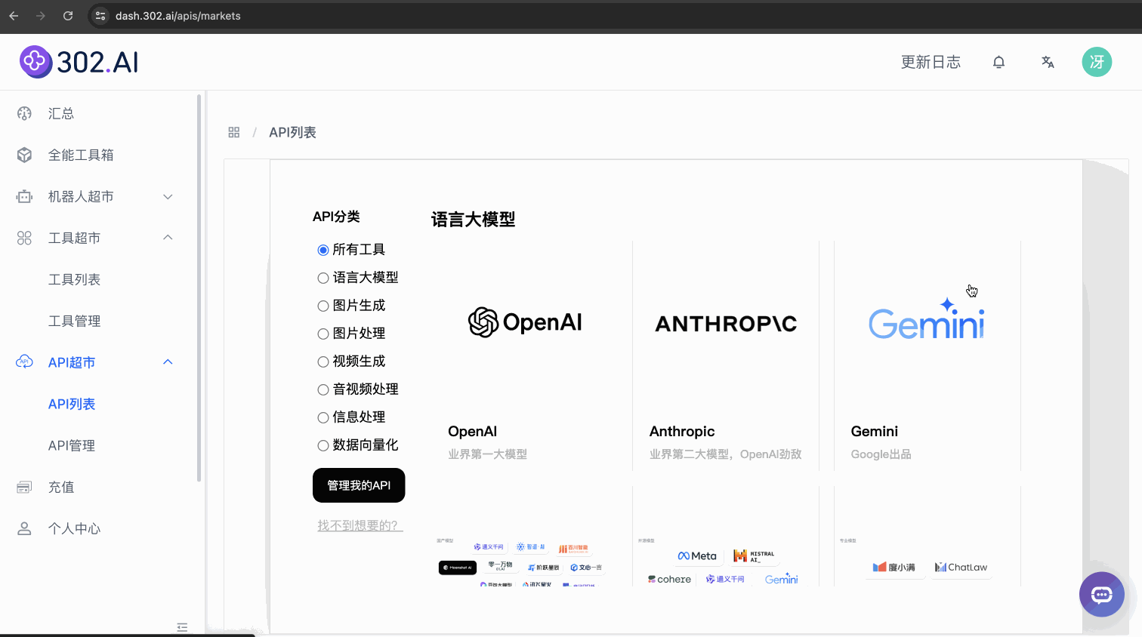This screenshot has width=1142, height=637.
Task: Open the user avatar menu
Action: click(1097, 62)
